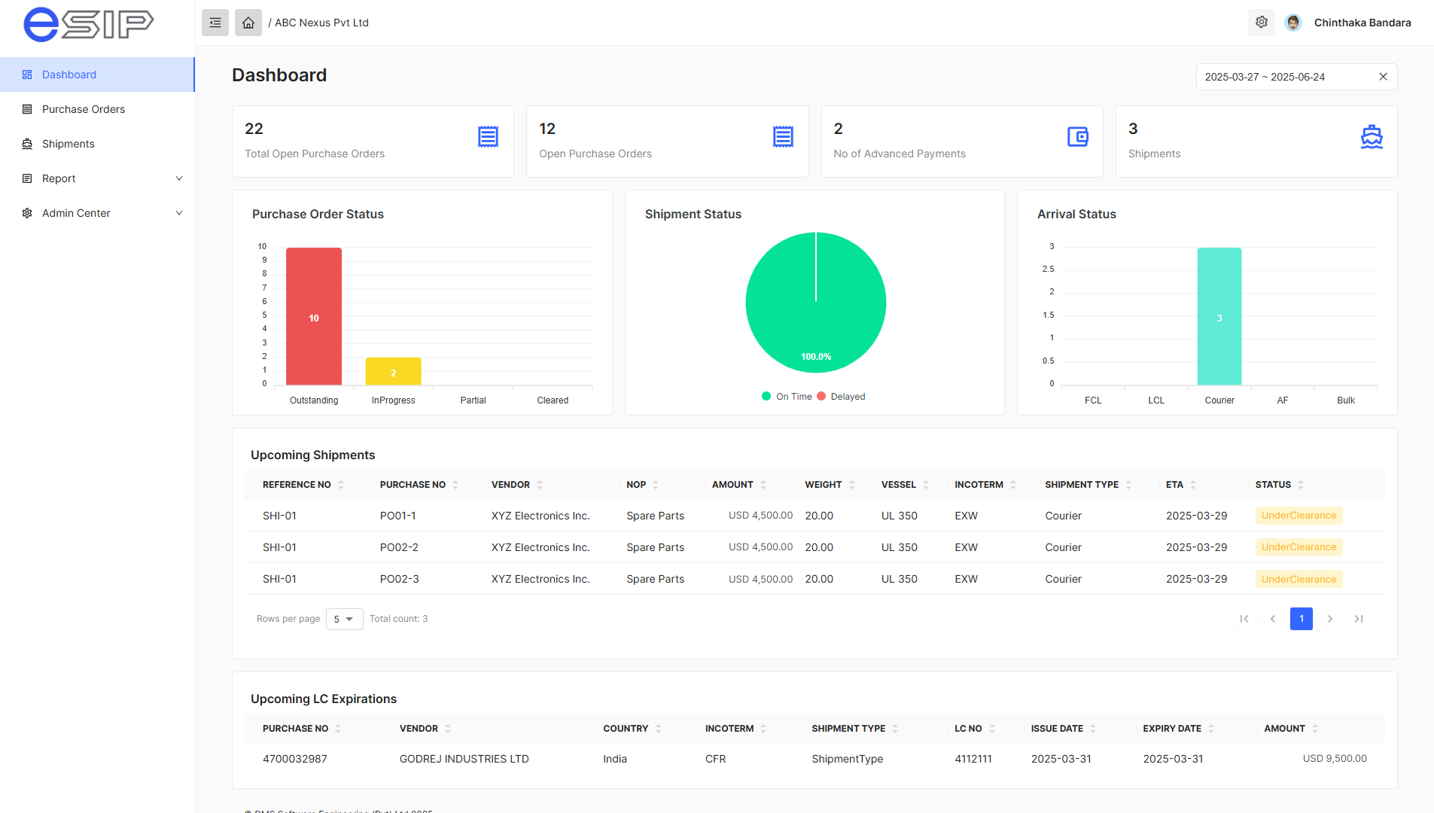The image size is (1434, 813).
Task: Click Chinthaka Bandara user name
Action: (x=1362, y=23)
